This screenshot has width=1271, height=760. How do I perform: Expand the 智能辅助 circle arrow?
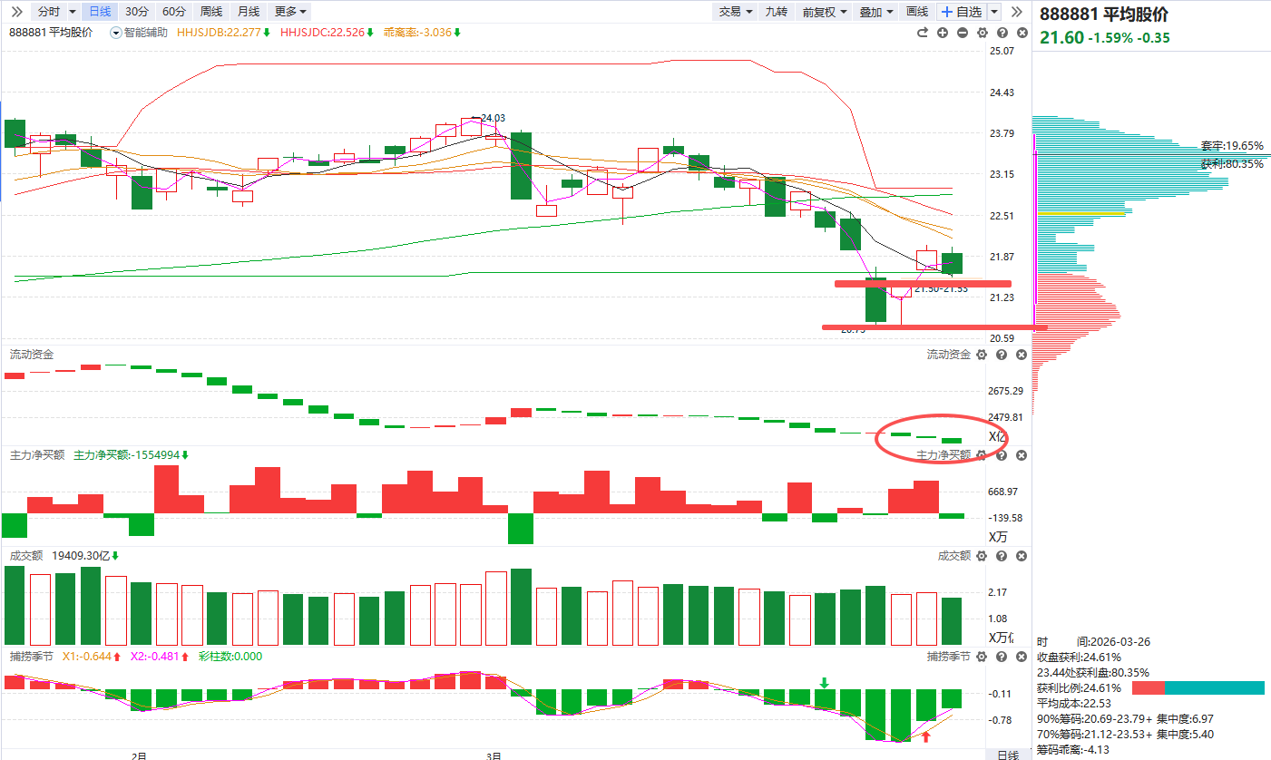pos(115,33)
